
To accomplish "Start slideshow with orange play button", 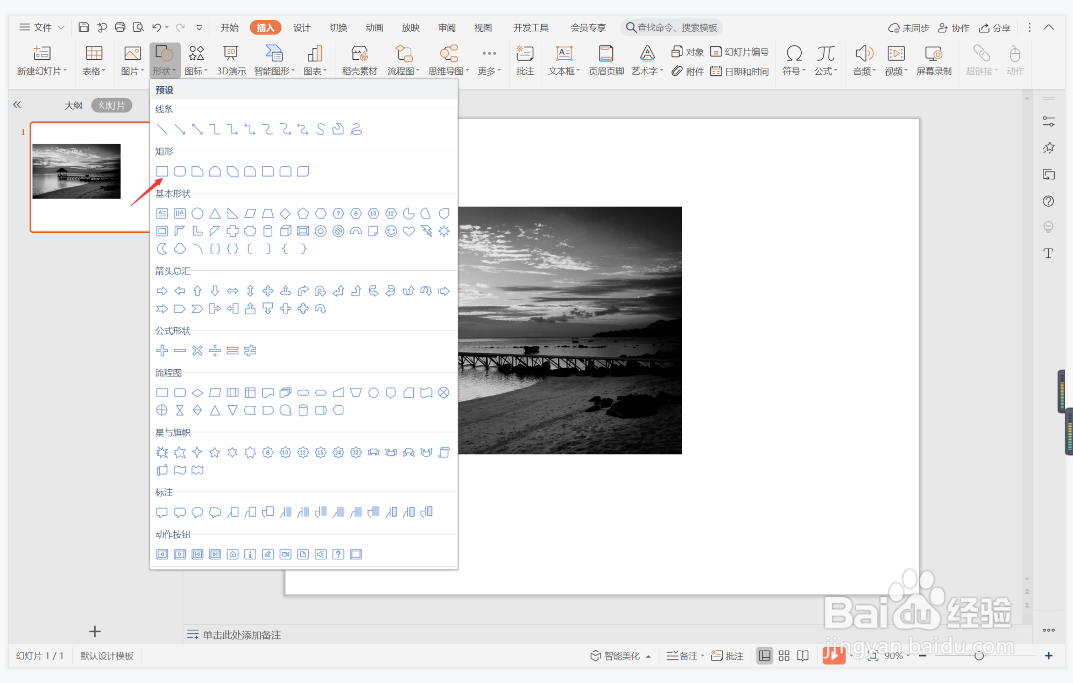I will (834, 655).
